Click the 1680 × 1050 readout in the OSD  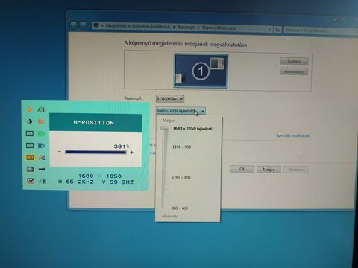[100, 176]
